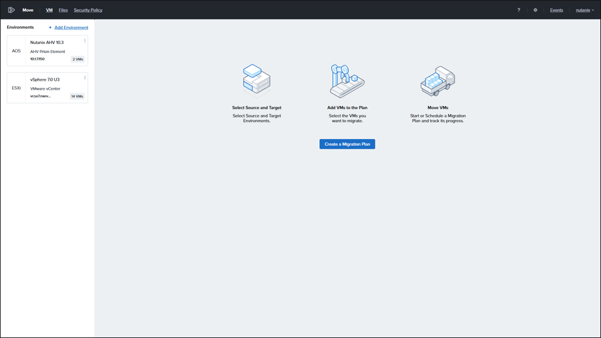Image resolution: width=601 pixels, height=338 pixels.
Task: Click the Nutanix Move logo icon
Action: [11, 10]
